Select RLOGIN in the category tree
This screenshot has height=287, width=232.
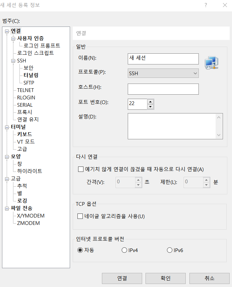coord(26,98)
